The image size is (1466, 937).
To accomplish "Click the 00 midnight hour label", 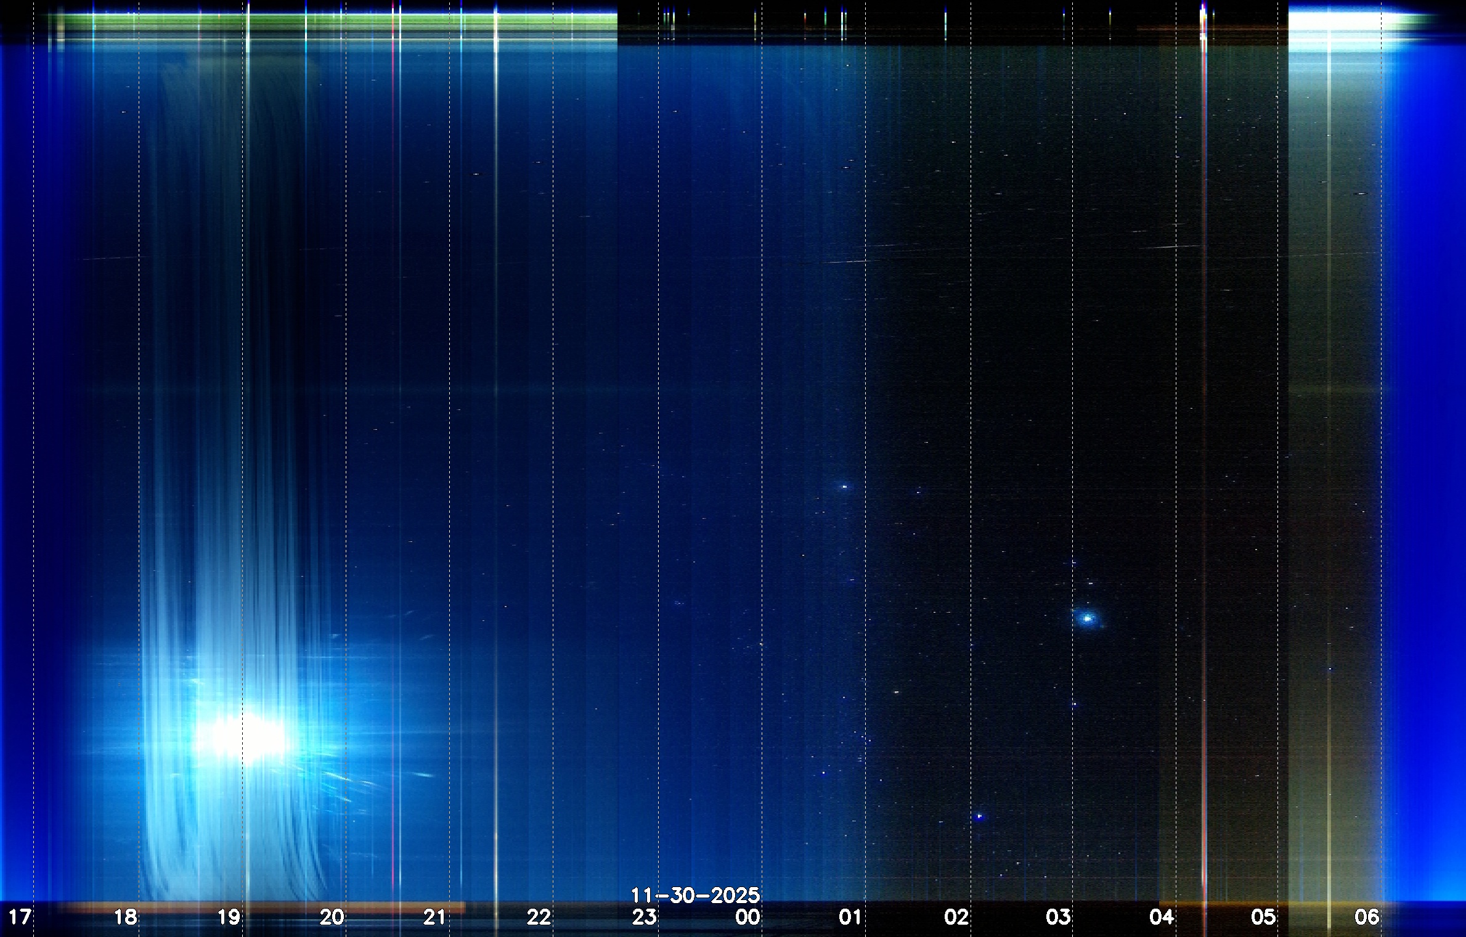I will (x=747, y=917).
